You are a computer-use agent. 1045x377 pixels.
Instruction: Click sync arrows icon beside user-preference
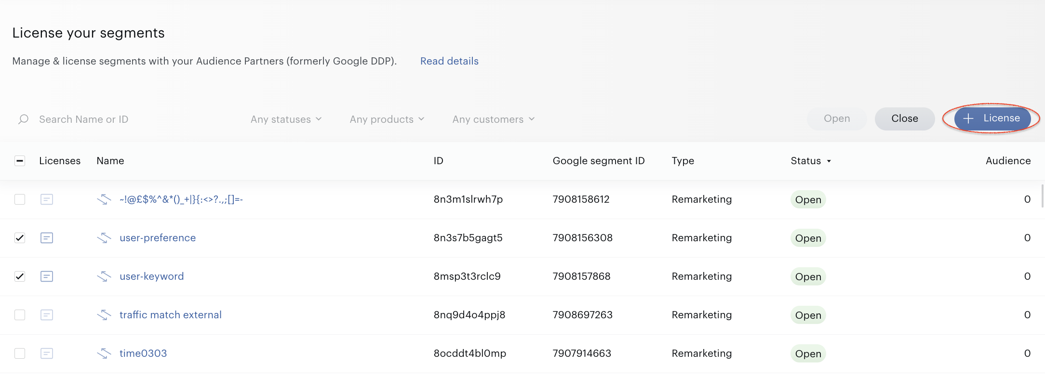coord(104,238)
